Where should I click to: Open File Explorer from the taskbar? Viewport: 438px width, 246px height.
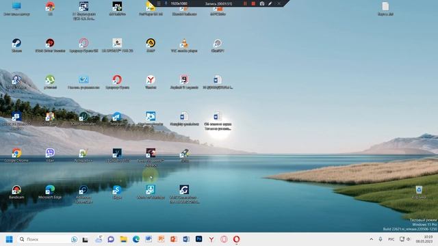[123, 239]
